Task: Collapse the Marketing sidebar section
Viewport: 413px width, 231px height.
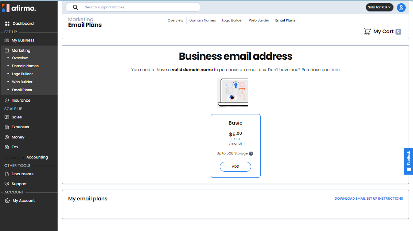Action: (21, 50)
